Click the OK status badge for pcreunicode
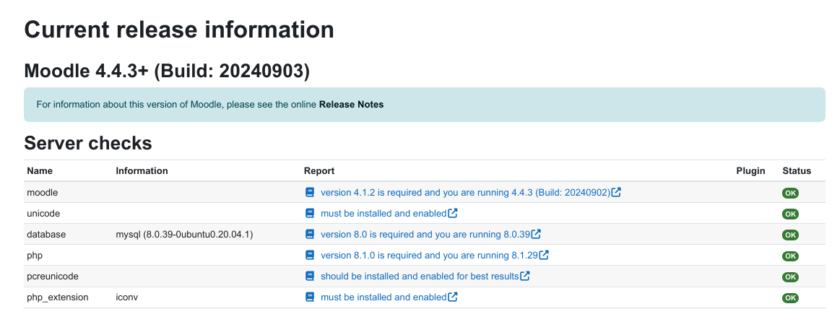The image size is (832, 309). coord(790,277)
